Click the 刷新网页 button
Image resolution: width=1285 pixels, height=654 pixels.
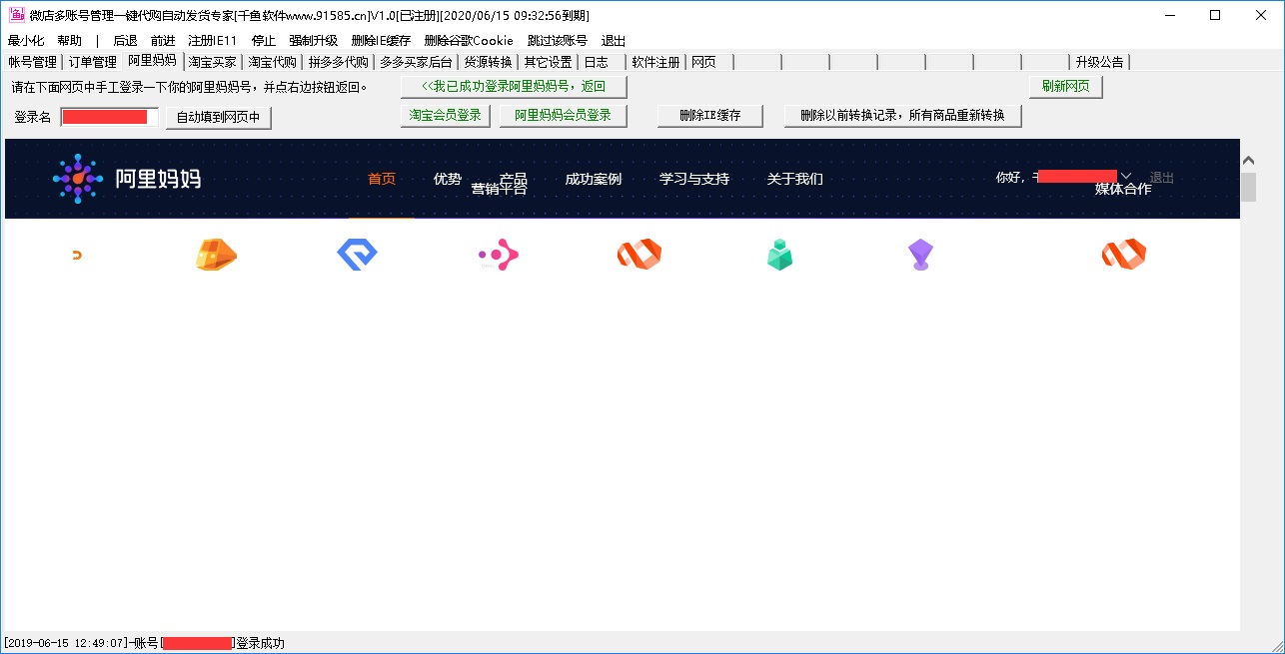[x=1066, y=87]
